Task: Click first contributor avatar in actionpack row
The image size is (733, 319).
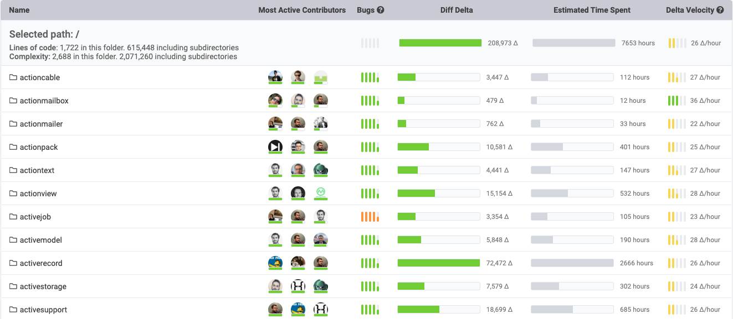Action: tap(275, 147)
